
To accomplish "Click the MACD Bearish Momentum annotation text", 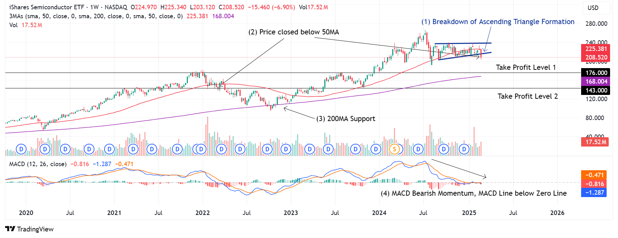I will (x=474, y=193).
